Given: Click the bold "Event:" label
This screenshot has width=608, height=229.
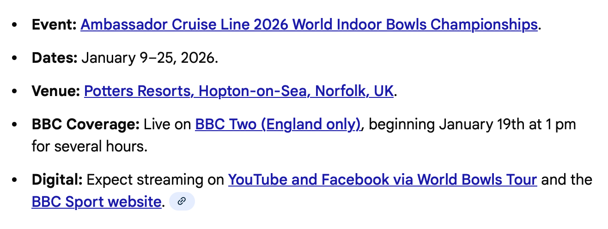Looking at the screenshot, I should tap(54, 24).
